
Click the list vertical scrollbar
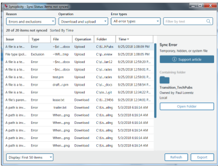pyautogui.click(x=155, y=81)
